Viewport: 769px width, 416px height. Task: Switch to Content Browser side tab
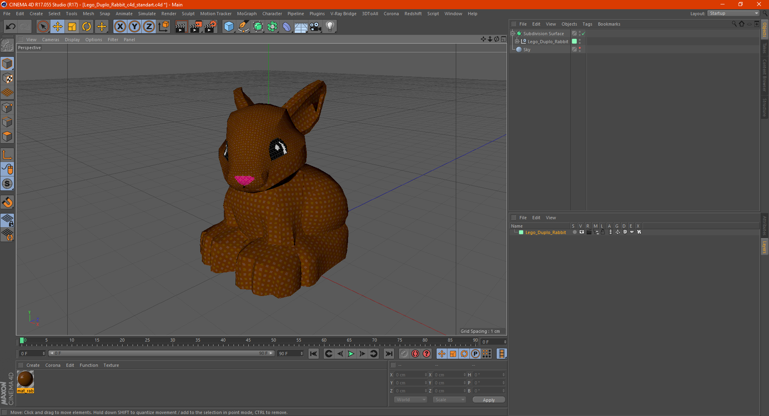click(765, 75)
